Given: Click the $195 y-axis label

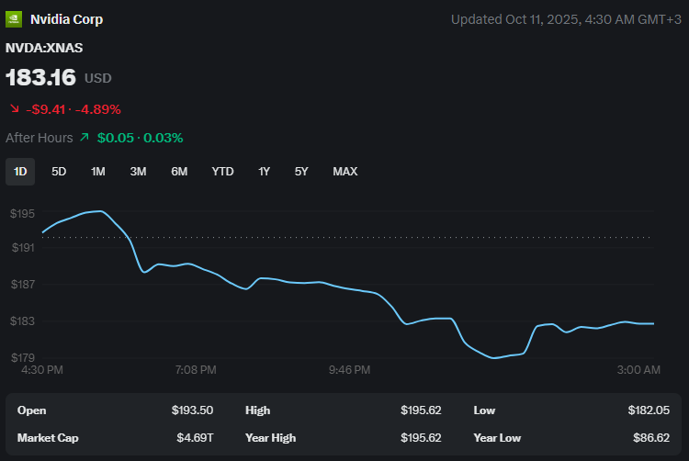Looking at the screenshot, I should point(22,213).
